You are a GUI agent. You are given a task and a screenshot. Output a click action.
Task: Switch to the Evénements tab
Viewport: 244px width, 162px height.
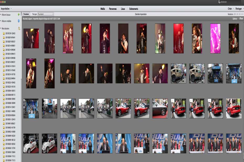click(134, 9)
